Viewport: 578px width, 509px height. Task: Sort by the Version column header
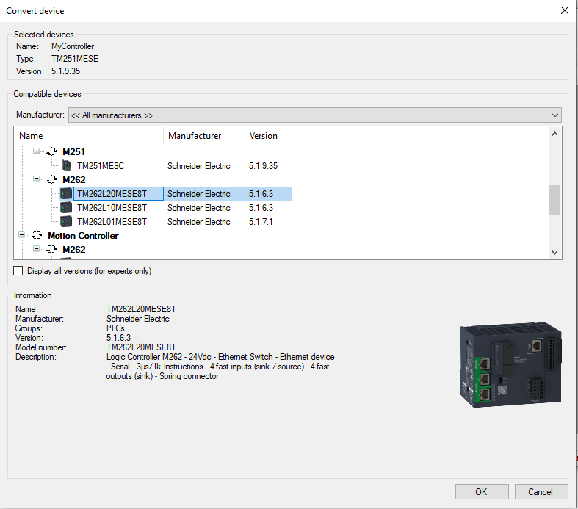pos(268,136)
